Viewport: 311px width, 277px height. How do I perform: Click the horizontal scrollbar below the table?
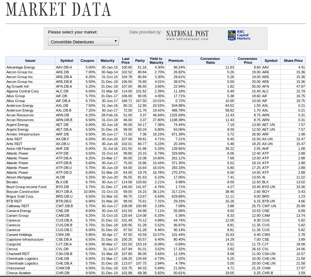point(155,276)
